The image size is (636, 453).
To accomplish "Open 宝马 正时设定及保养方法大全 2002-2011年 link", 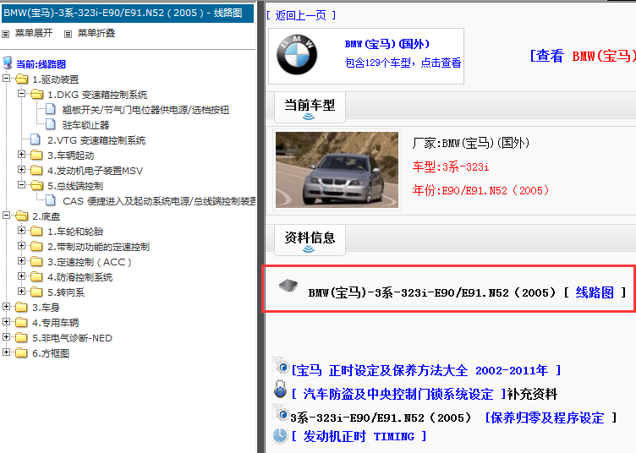I will point(426,370).
